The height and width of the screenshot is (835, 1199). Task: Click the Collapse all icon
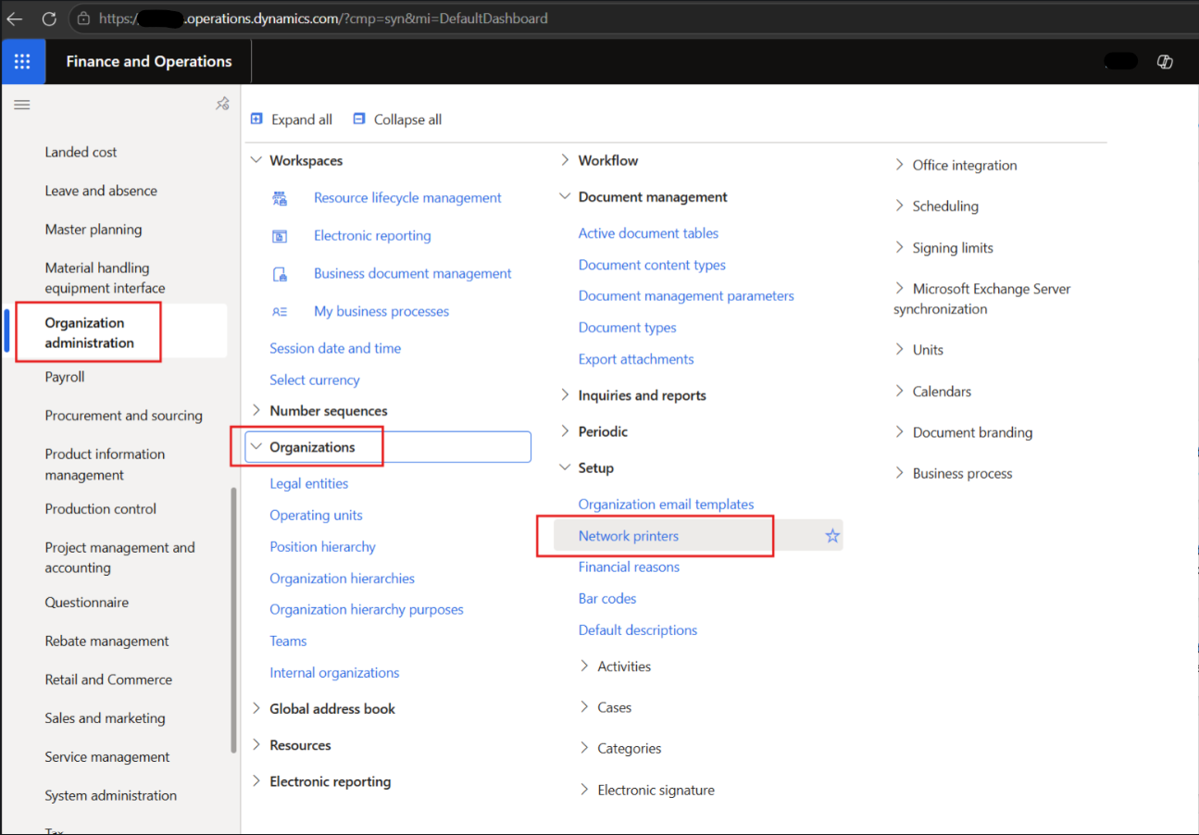pyautogui.click(x=359, y=119)
